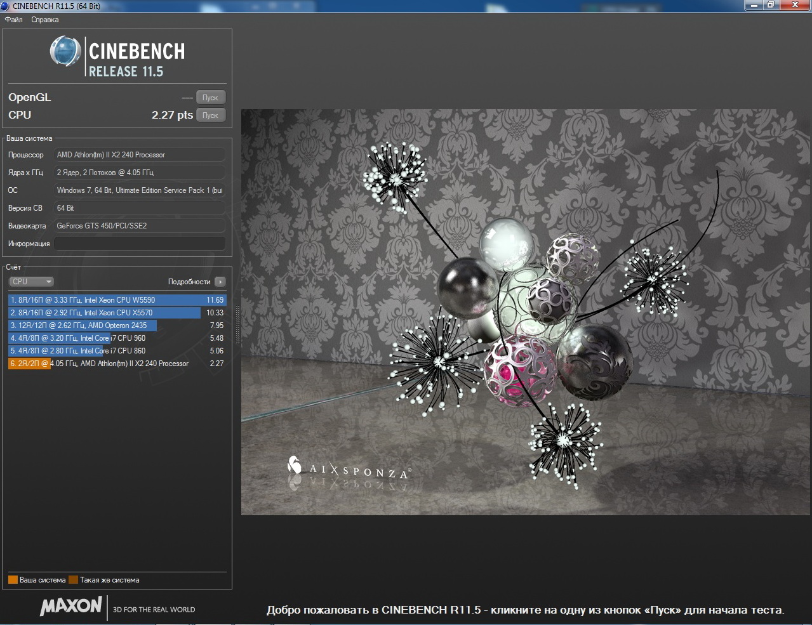
Task: Click the Видеокарта GeForce GTS 450 value
Action: click(140, 226)
